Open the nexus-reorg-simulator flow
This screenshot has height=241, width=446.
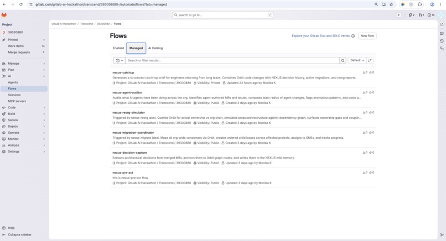tap(128, 113)
